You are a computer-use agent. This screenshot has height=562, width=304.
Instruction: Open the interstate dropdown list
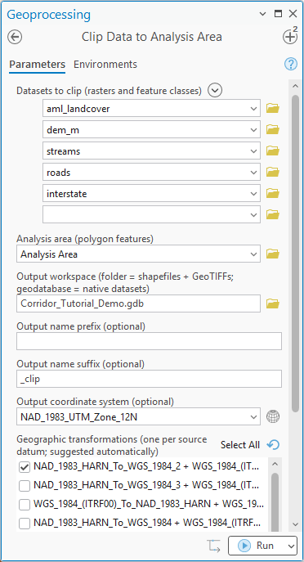pyautogui.click(x=254, y=194)
